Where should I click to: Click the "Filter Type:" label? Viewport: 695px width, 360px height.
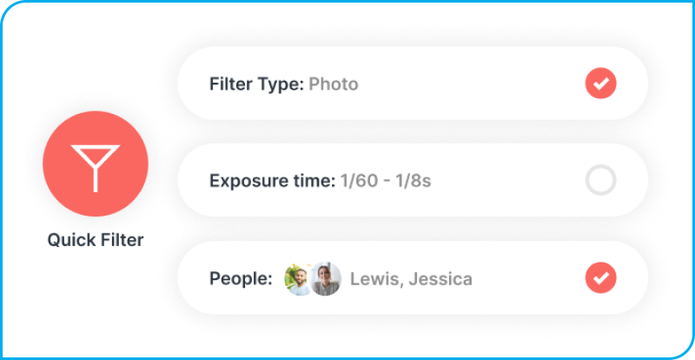tap(256, 84)
